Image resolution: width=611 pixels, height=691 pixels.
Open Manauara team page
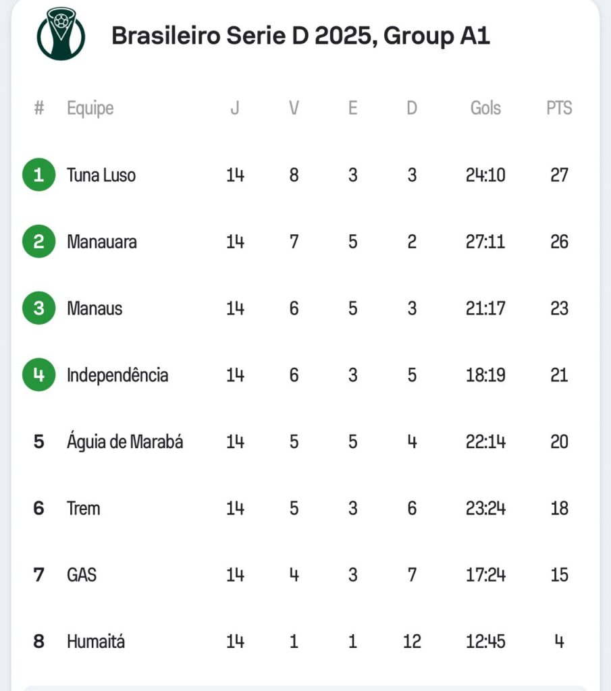102,242
